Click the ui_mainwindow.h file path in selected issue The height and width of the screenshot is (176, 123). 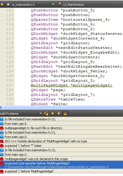[x=57, y=167]
